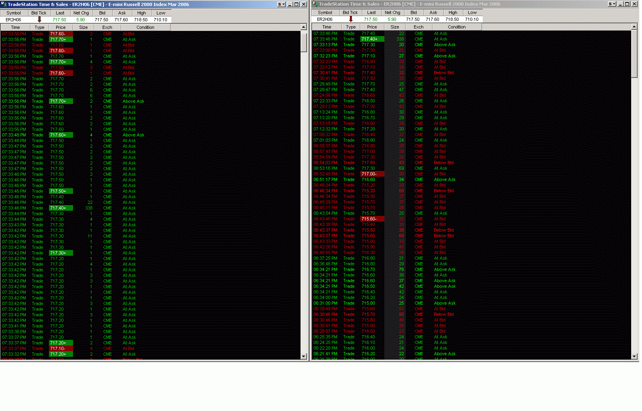The image size is (642, 411).
Task: Click the red bid tick arrow in the right window
Action: click(x=351, y=19)
